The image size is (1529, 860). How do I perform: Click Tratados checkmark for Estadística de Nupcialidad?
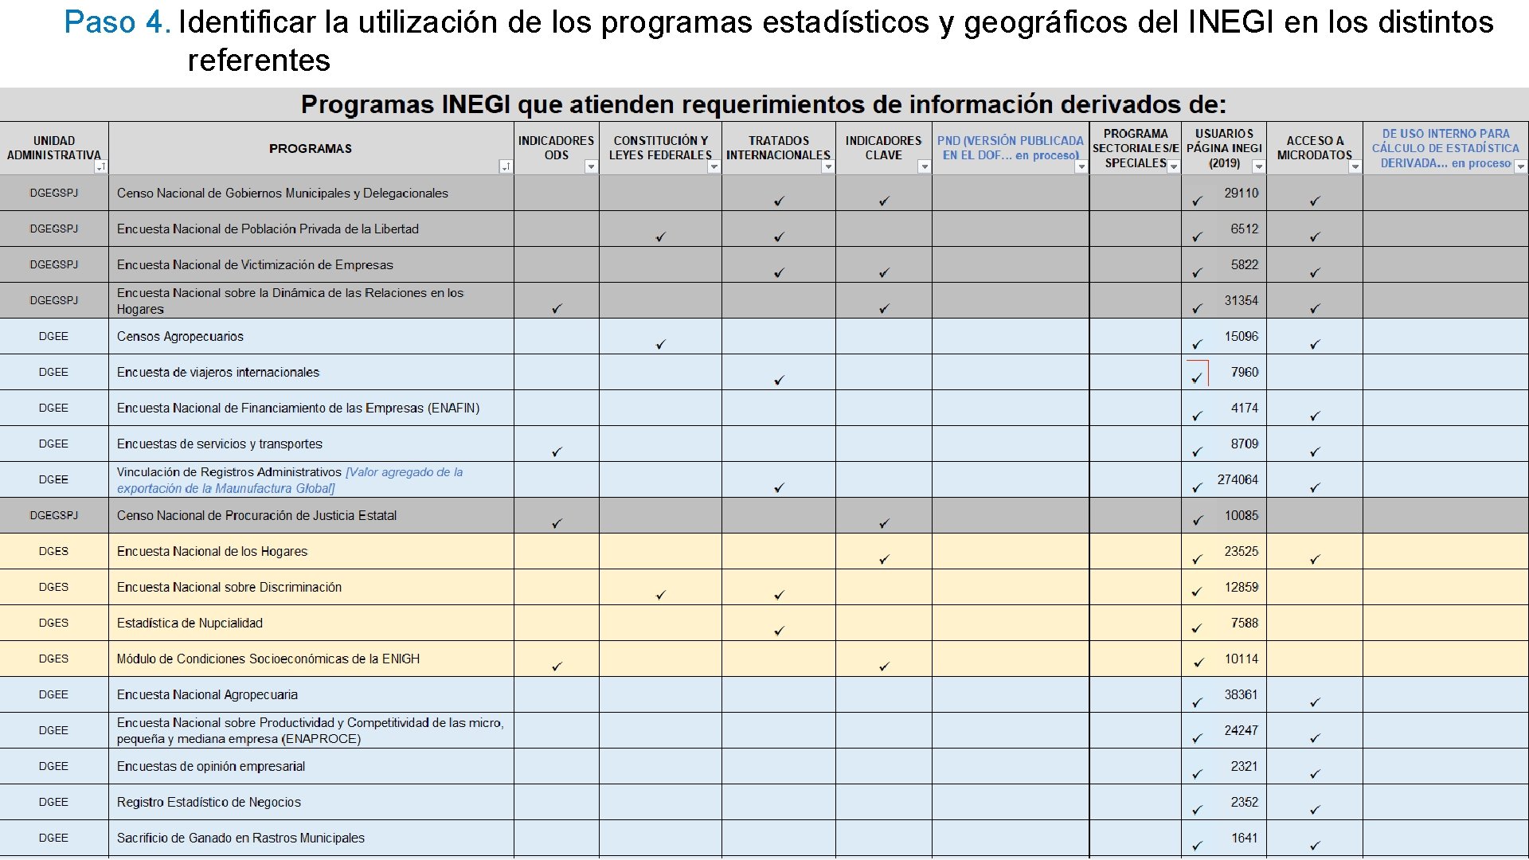pyautogui.click(x=779, y=631)
